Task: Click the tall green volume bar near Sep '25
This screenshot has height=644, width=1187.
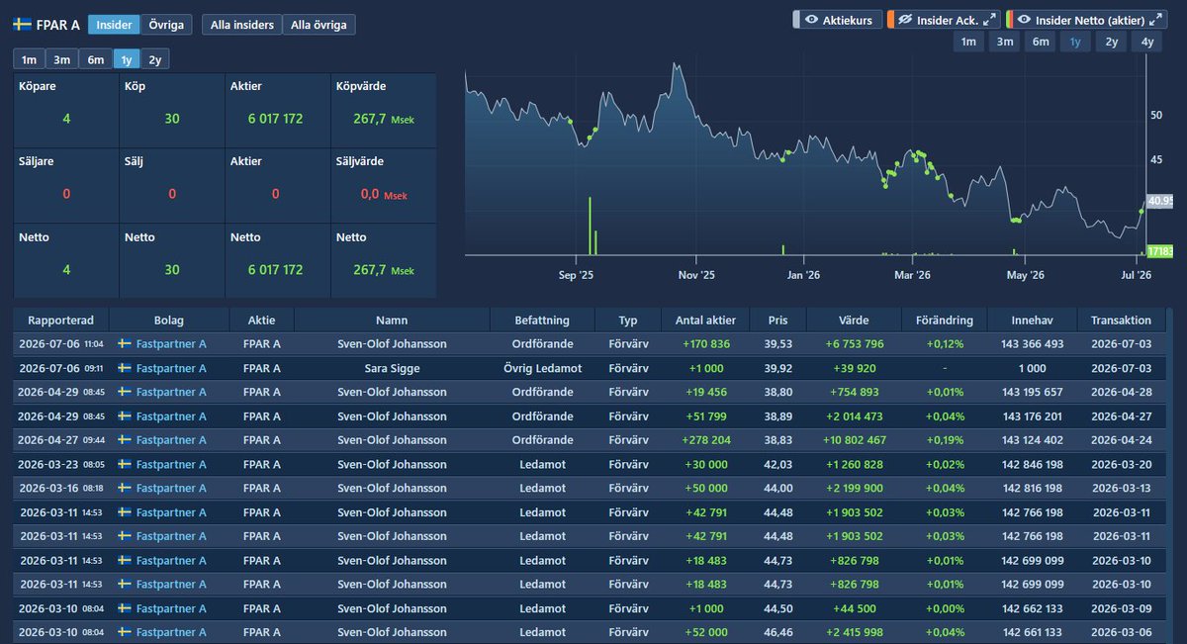Action: (x=591, y=227)
